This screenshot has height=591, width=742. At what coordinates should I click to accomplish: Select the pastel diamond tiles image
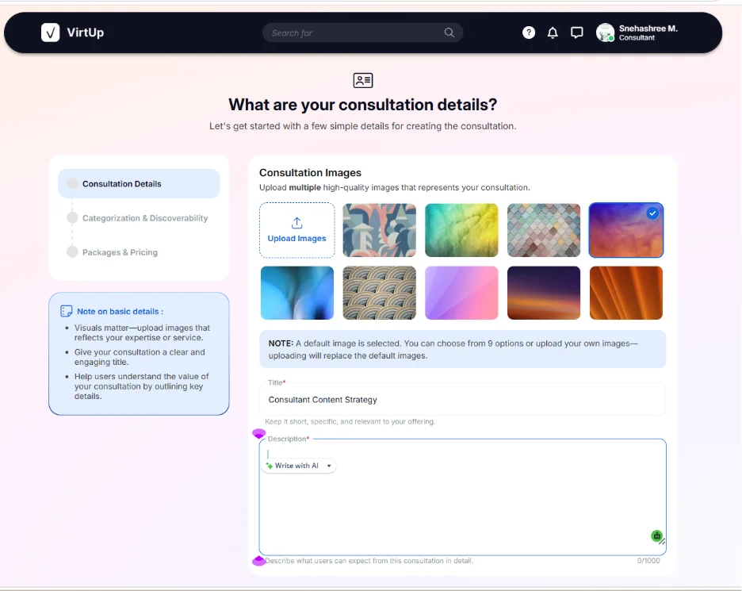[x=544, y=230]
